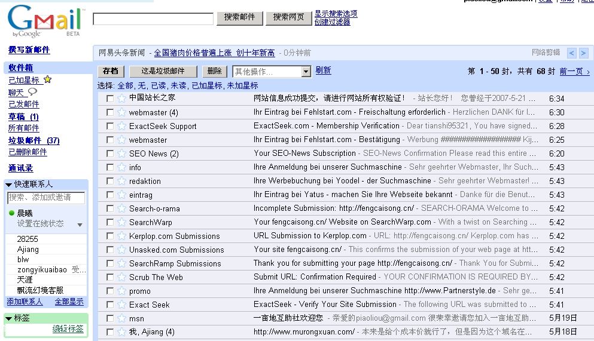This screenshot has height=341, width=594.
Task: Star the ExactSeek Support email
Action: [x=121, y=126]
